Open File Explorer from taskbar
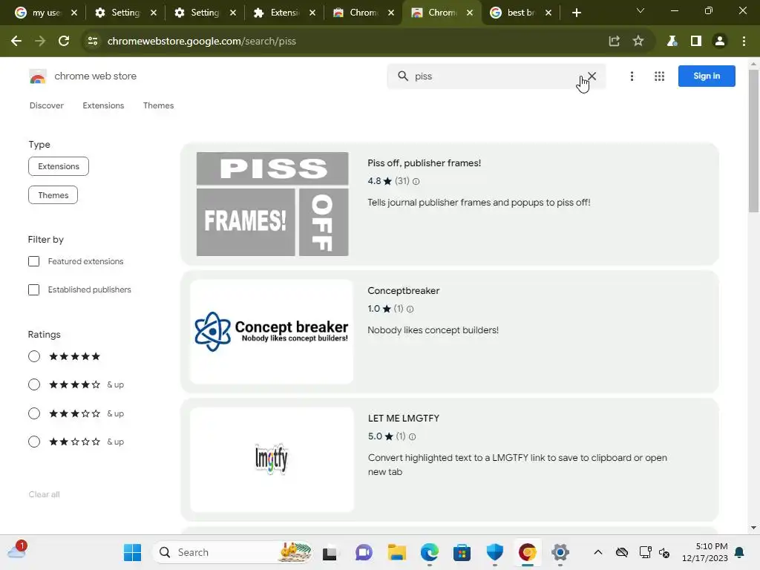The height and width of the screenshot is (570, 760). 396,552
